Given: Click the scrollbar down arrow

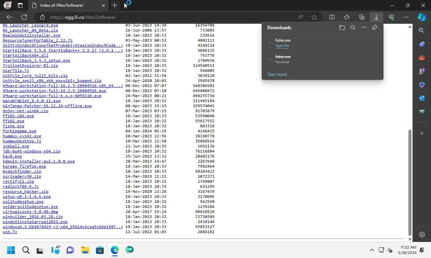Looking at the screenshot, I should 410,239.
